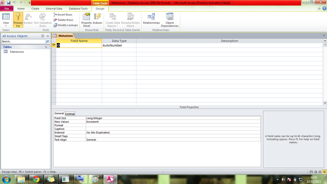This screenshot has width=327, height=184.
Task: Switch to PivotTable View in status bar
Action: (316, 172)
